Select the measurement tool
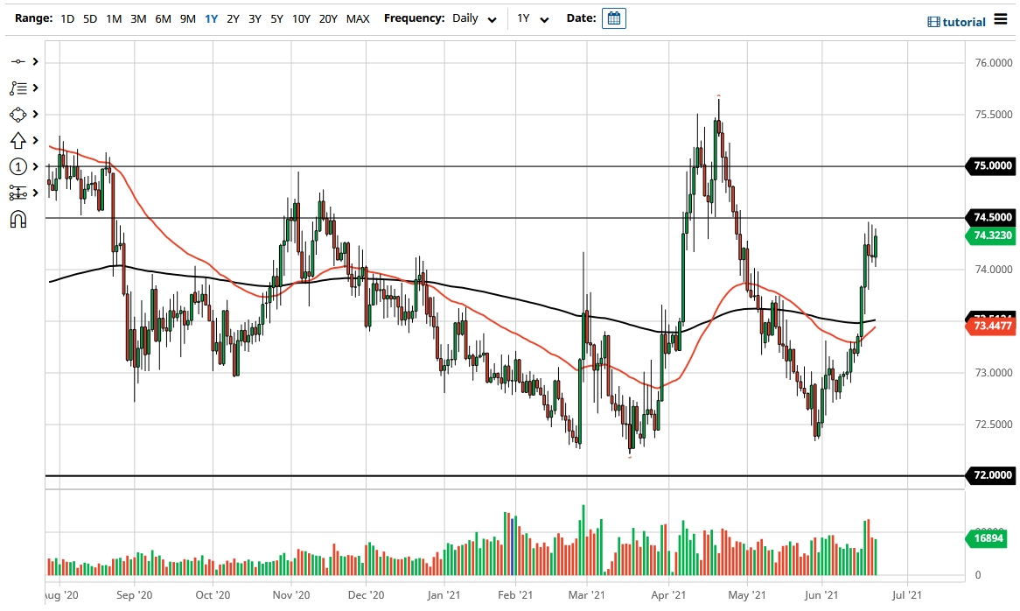The width and height of the screenshot is (1020, 611). [x=17, y=193]
